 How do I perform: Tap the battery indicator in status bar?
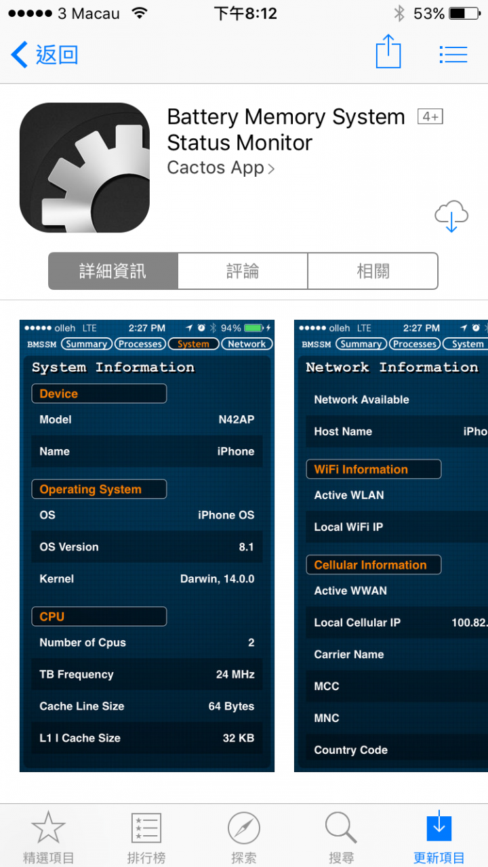(x=466, y=14)
